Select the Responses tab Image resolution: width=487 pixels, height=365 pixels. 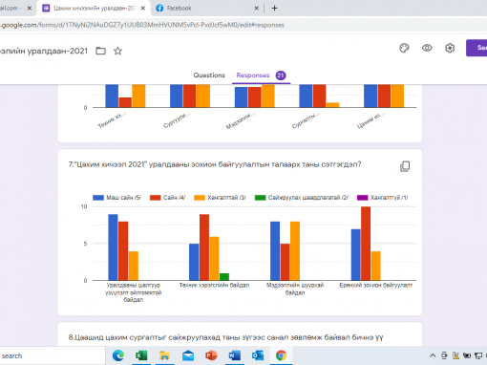point(253,75)
